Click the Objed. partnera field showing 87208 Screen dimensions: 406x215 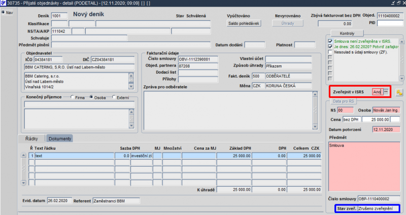198,66
